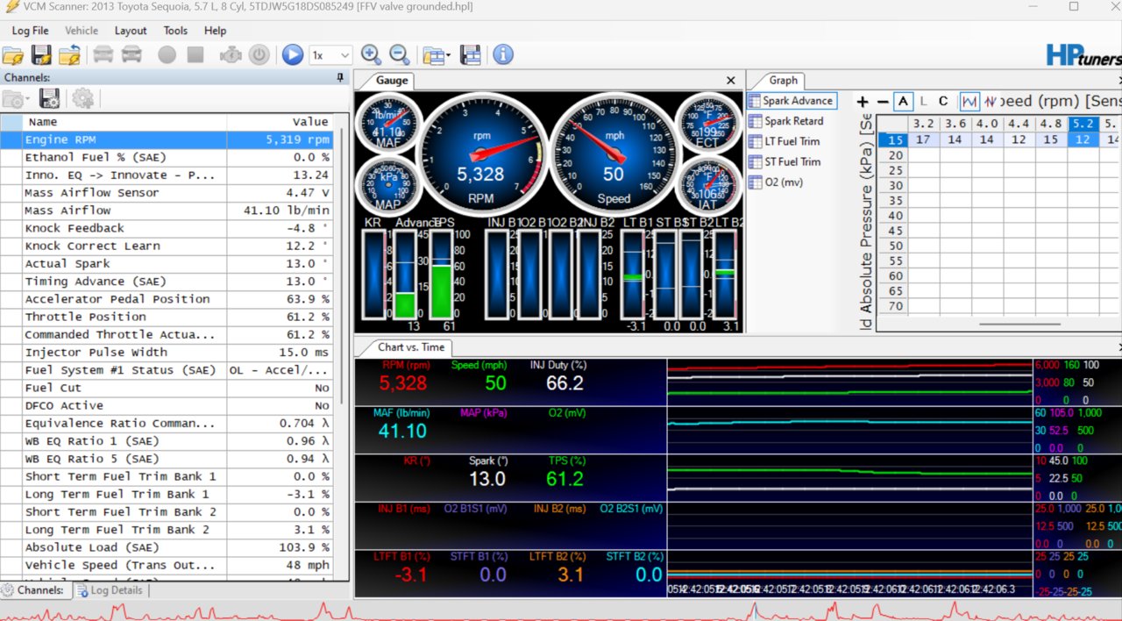Click the grey circle record button
The width and height of the screenshot is (1122, 621).
pyautogui.click(x=167, y=54)
